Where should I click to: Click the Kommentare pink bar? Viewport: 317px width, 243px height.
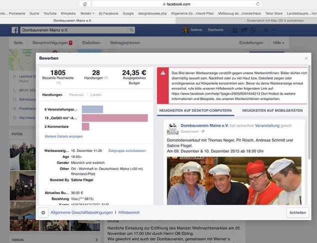85,126
